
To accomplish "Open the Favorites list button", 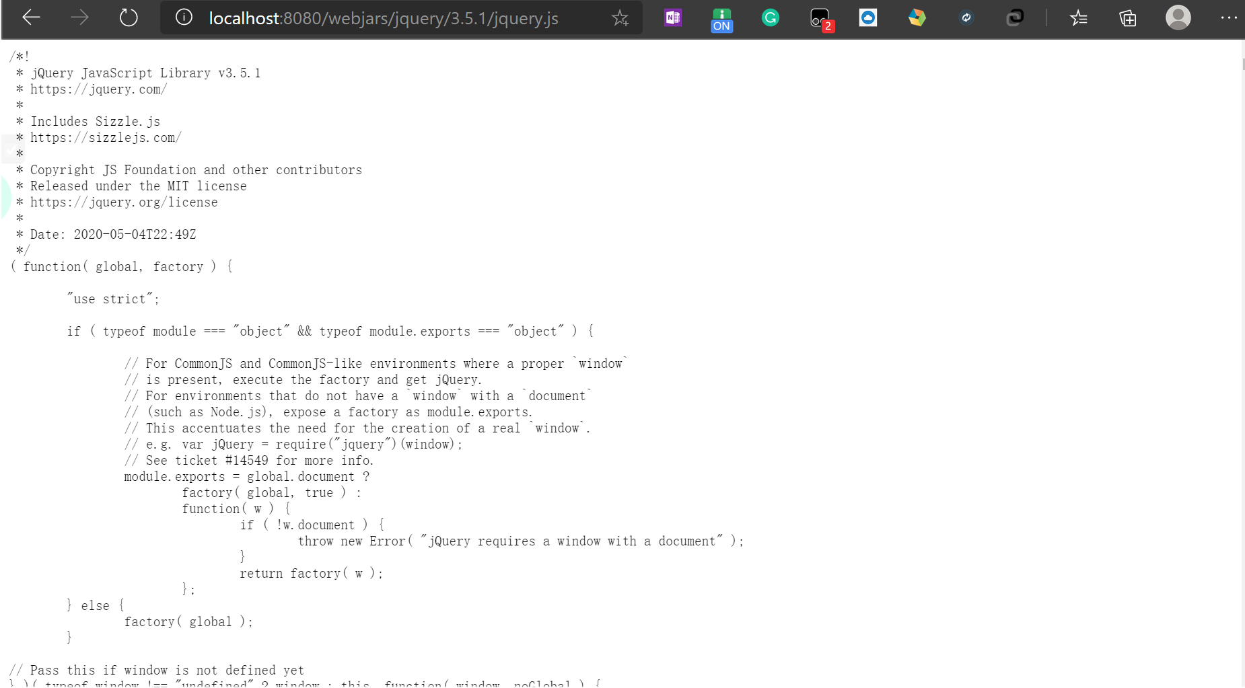I will click(x=1079, y=17).
